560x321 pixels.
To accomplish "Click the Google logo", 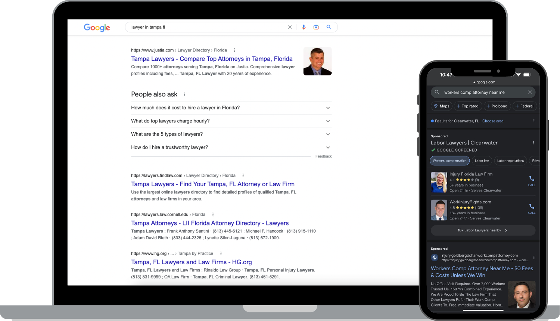I will click(97, 28).
